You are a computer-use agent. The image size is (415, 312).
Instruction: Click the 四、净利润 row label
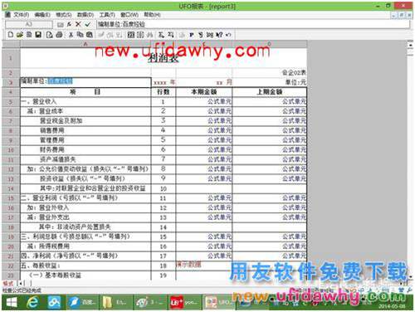[x=85, y=256]
